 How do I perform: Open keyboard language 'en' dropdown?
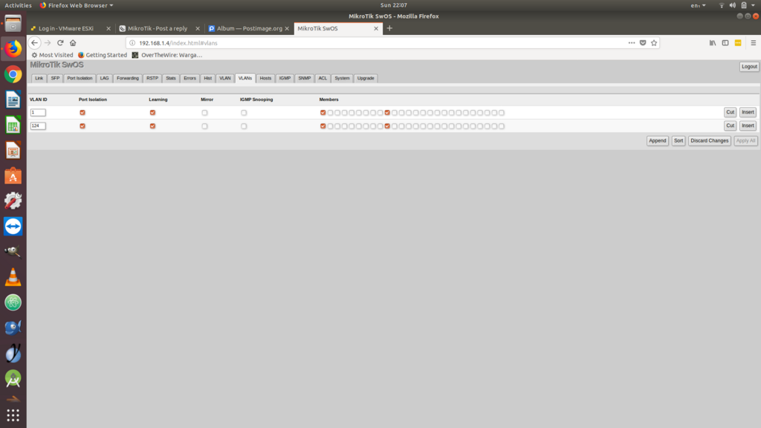click(698, 5)
